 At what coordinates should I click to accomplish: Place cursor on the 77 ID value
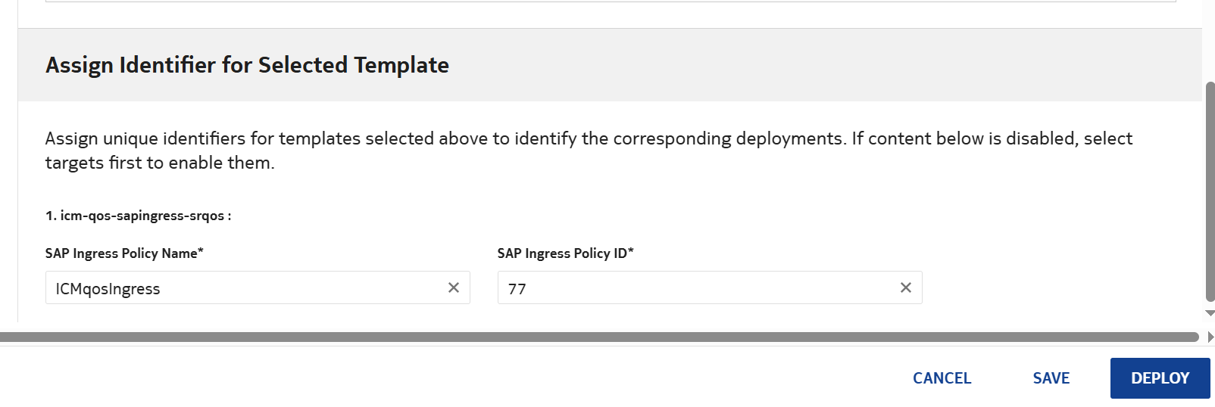(x=517, y=289)
